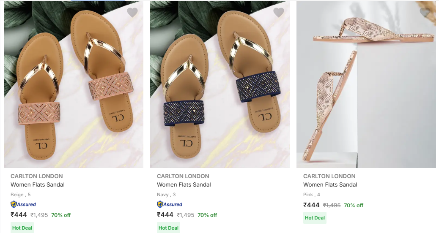Click Hot Deal tag on Beige sandal
The width and height of the screenshot is (439, 233).
coord(22,228)
